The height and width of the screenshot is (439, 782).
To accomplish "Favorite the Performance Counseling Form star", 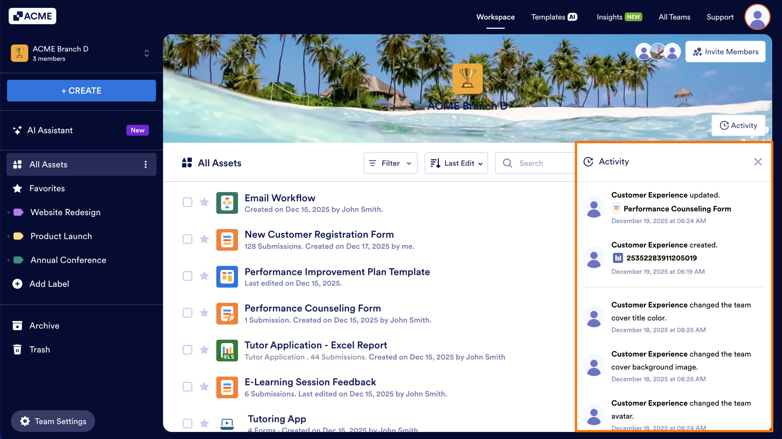I will click(x=204, y=313).
